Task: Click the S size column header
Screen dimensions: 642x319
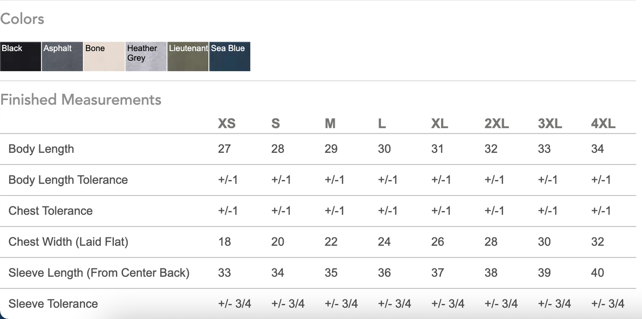Action: click(275, 124)
